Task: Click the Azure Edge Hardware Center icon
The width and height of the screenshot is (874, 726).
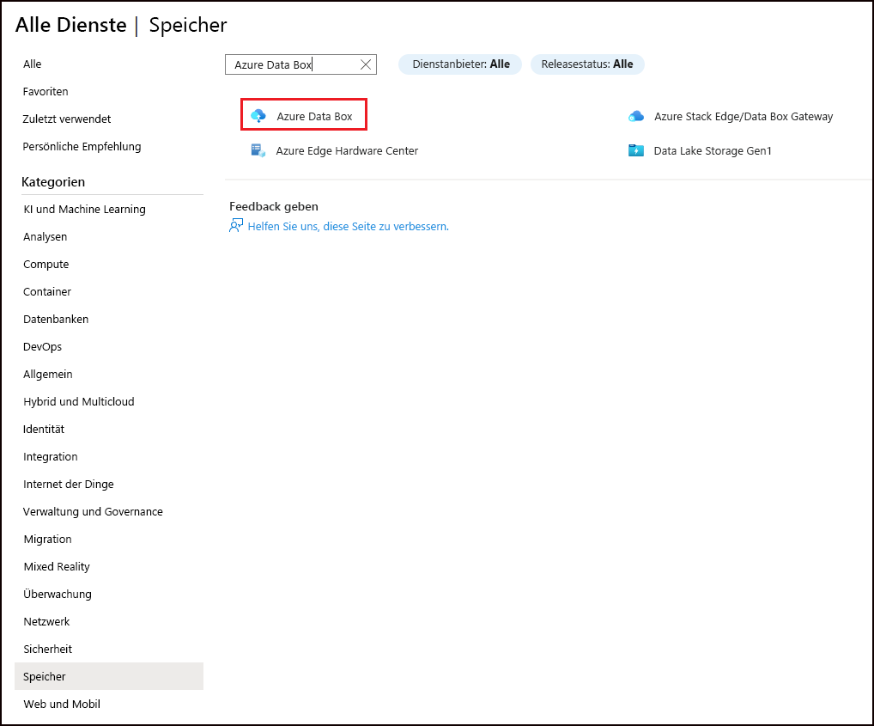Action: pyautogui.click(x=258, y=150)
